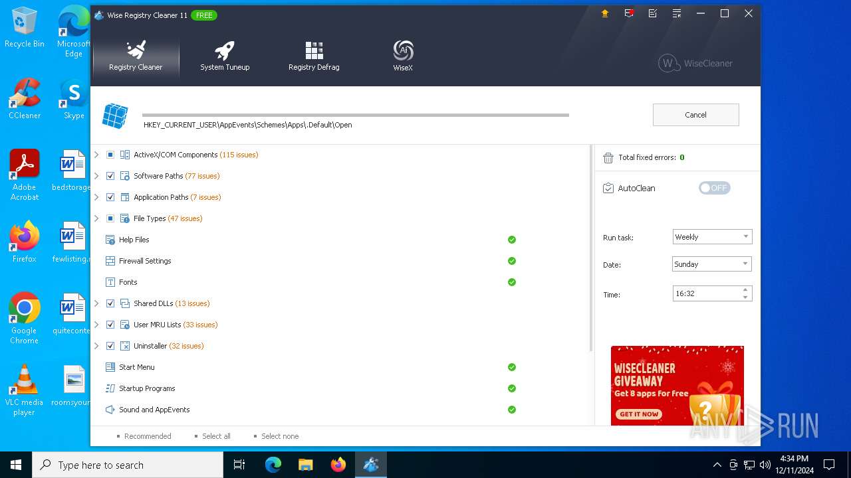851x478 pixels.
Task: Click the Help Files icon
Action: [x=110, y=240]
